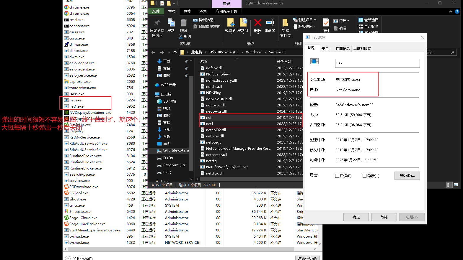Click the Edit (编辑) ribbon item
Image resolution: width=463 pixels, height=260 pixels.
click(340, 28)
